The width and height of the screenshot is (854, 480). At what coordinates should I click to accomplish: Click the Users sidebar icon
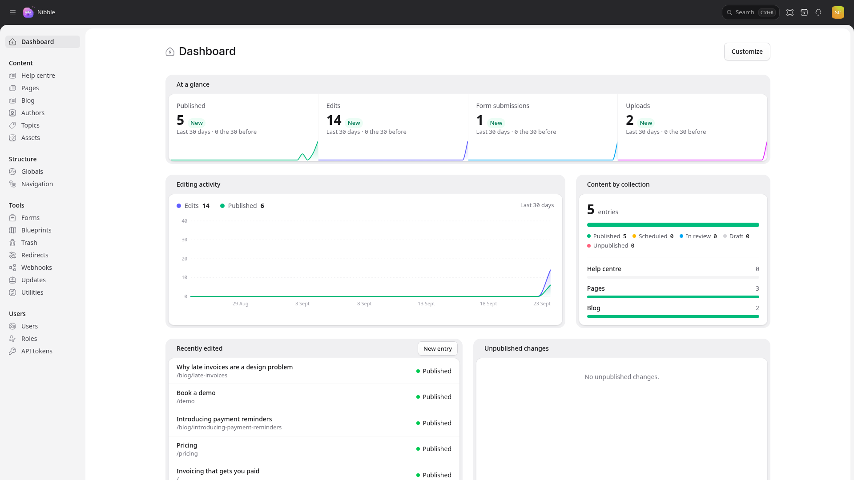click(12, 326)
